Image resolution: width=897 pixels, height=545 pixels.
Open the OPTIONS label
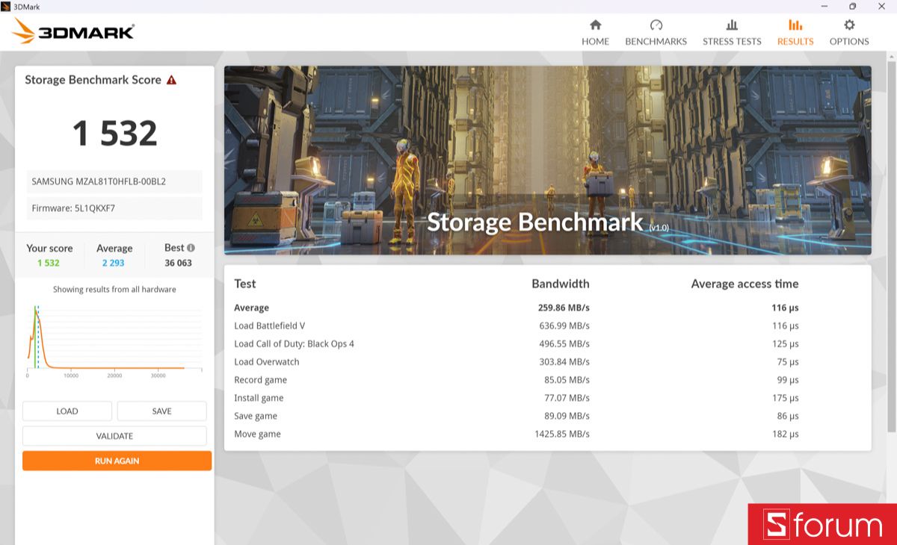(849, 42)
